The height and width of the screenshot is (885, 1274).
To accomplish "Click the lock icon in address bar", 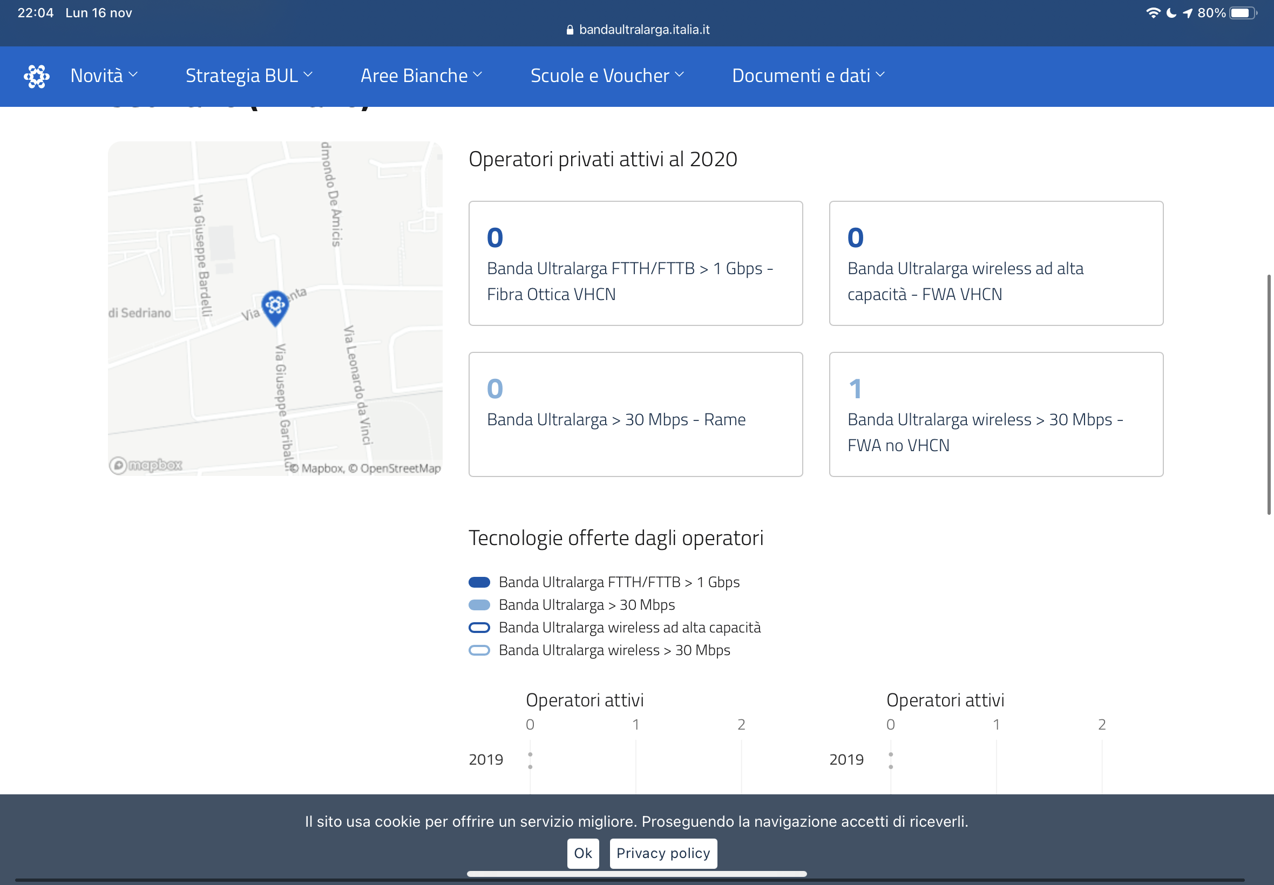I will [570, 30].
